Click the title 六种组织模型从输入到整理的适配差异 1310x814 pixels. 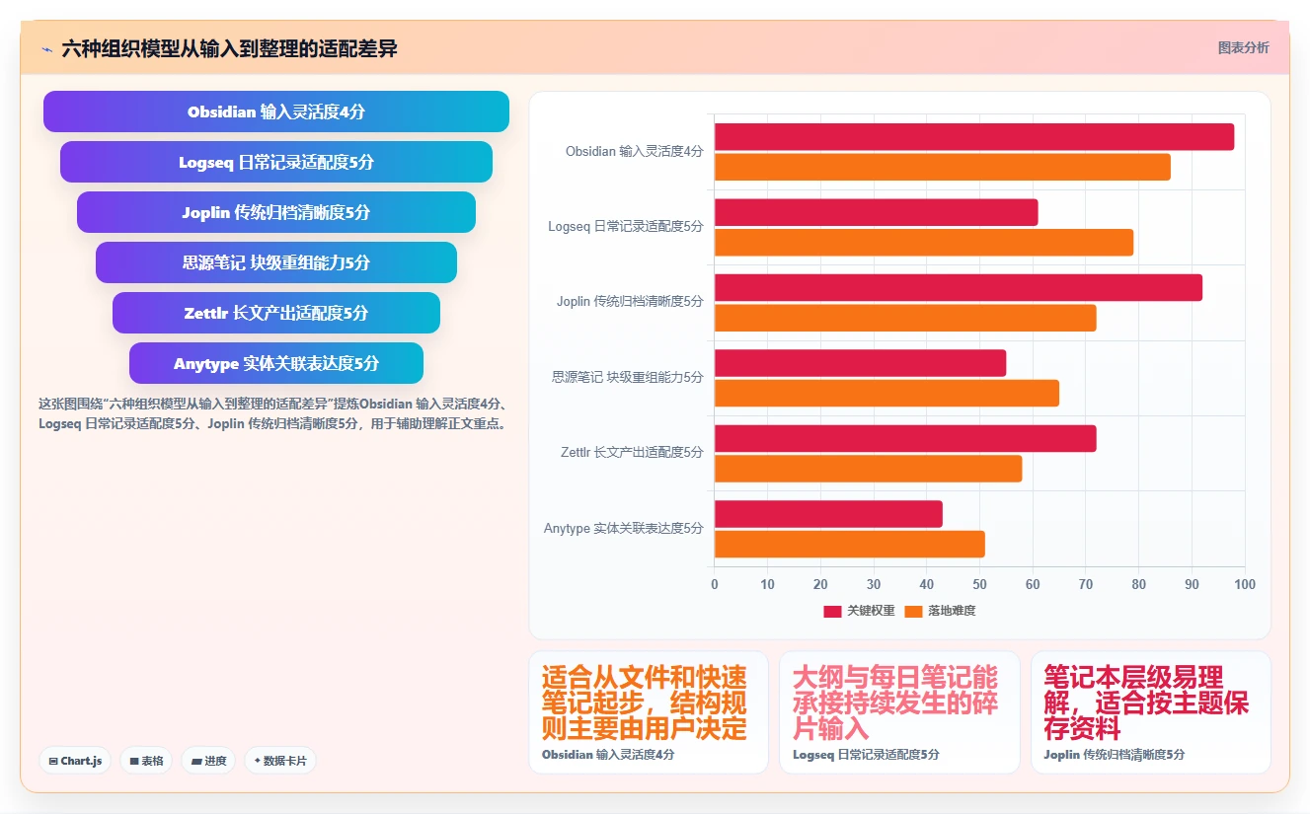point(229,48)
